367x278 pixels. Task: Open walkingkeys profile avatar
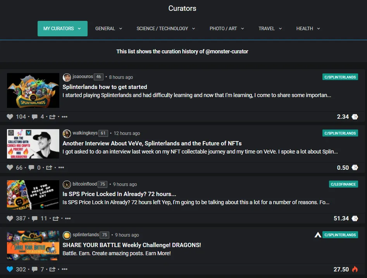tap(67, 134)
